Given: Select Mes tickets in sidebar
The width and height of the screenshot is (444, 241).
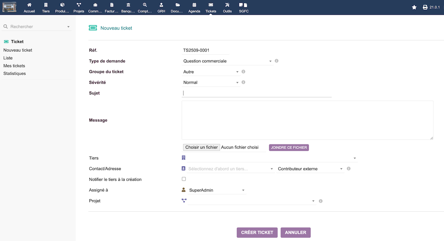Looking at the screenshot, I should click(x=14, y=66).
